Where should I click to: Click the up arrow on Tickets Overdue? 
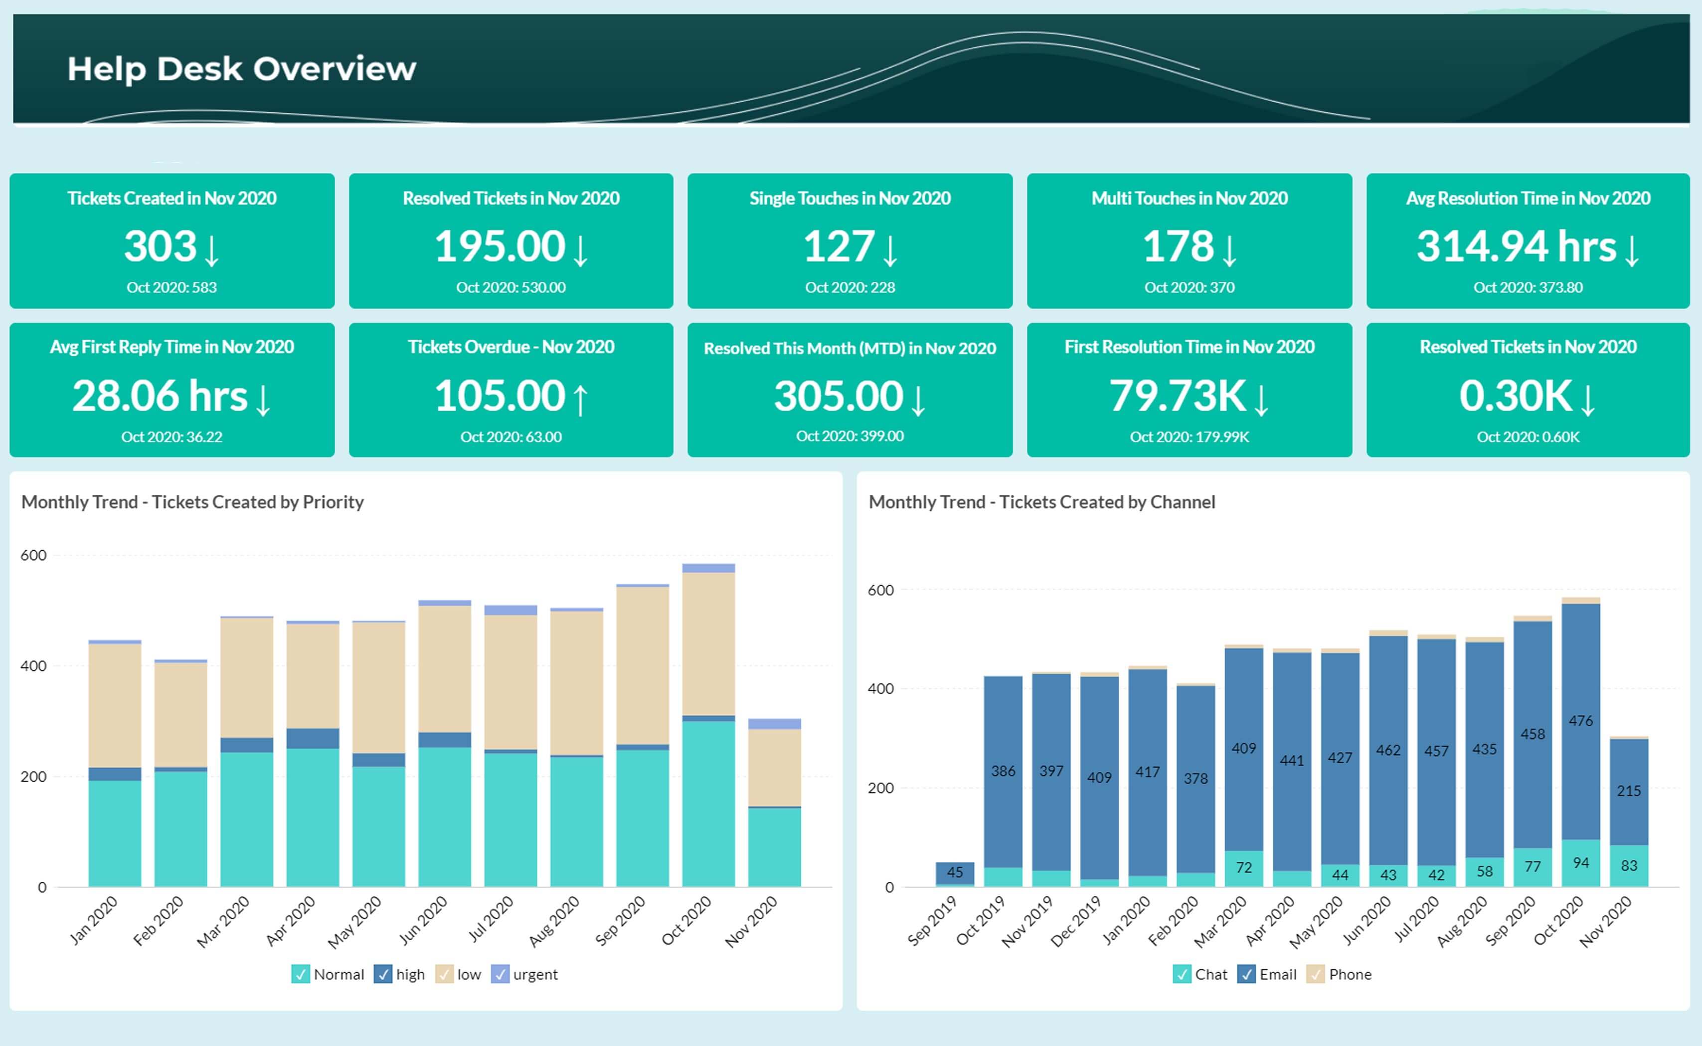point(581,400)
